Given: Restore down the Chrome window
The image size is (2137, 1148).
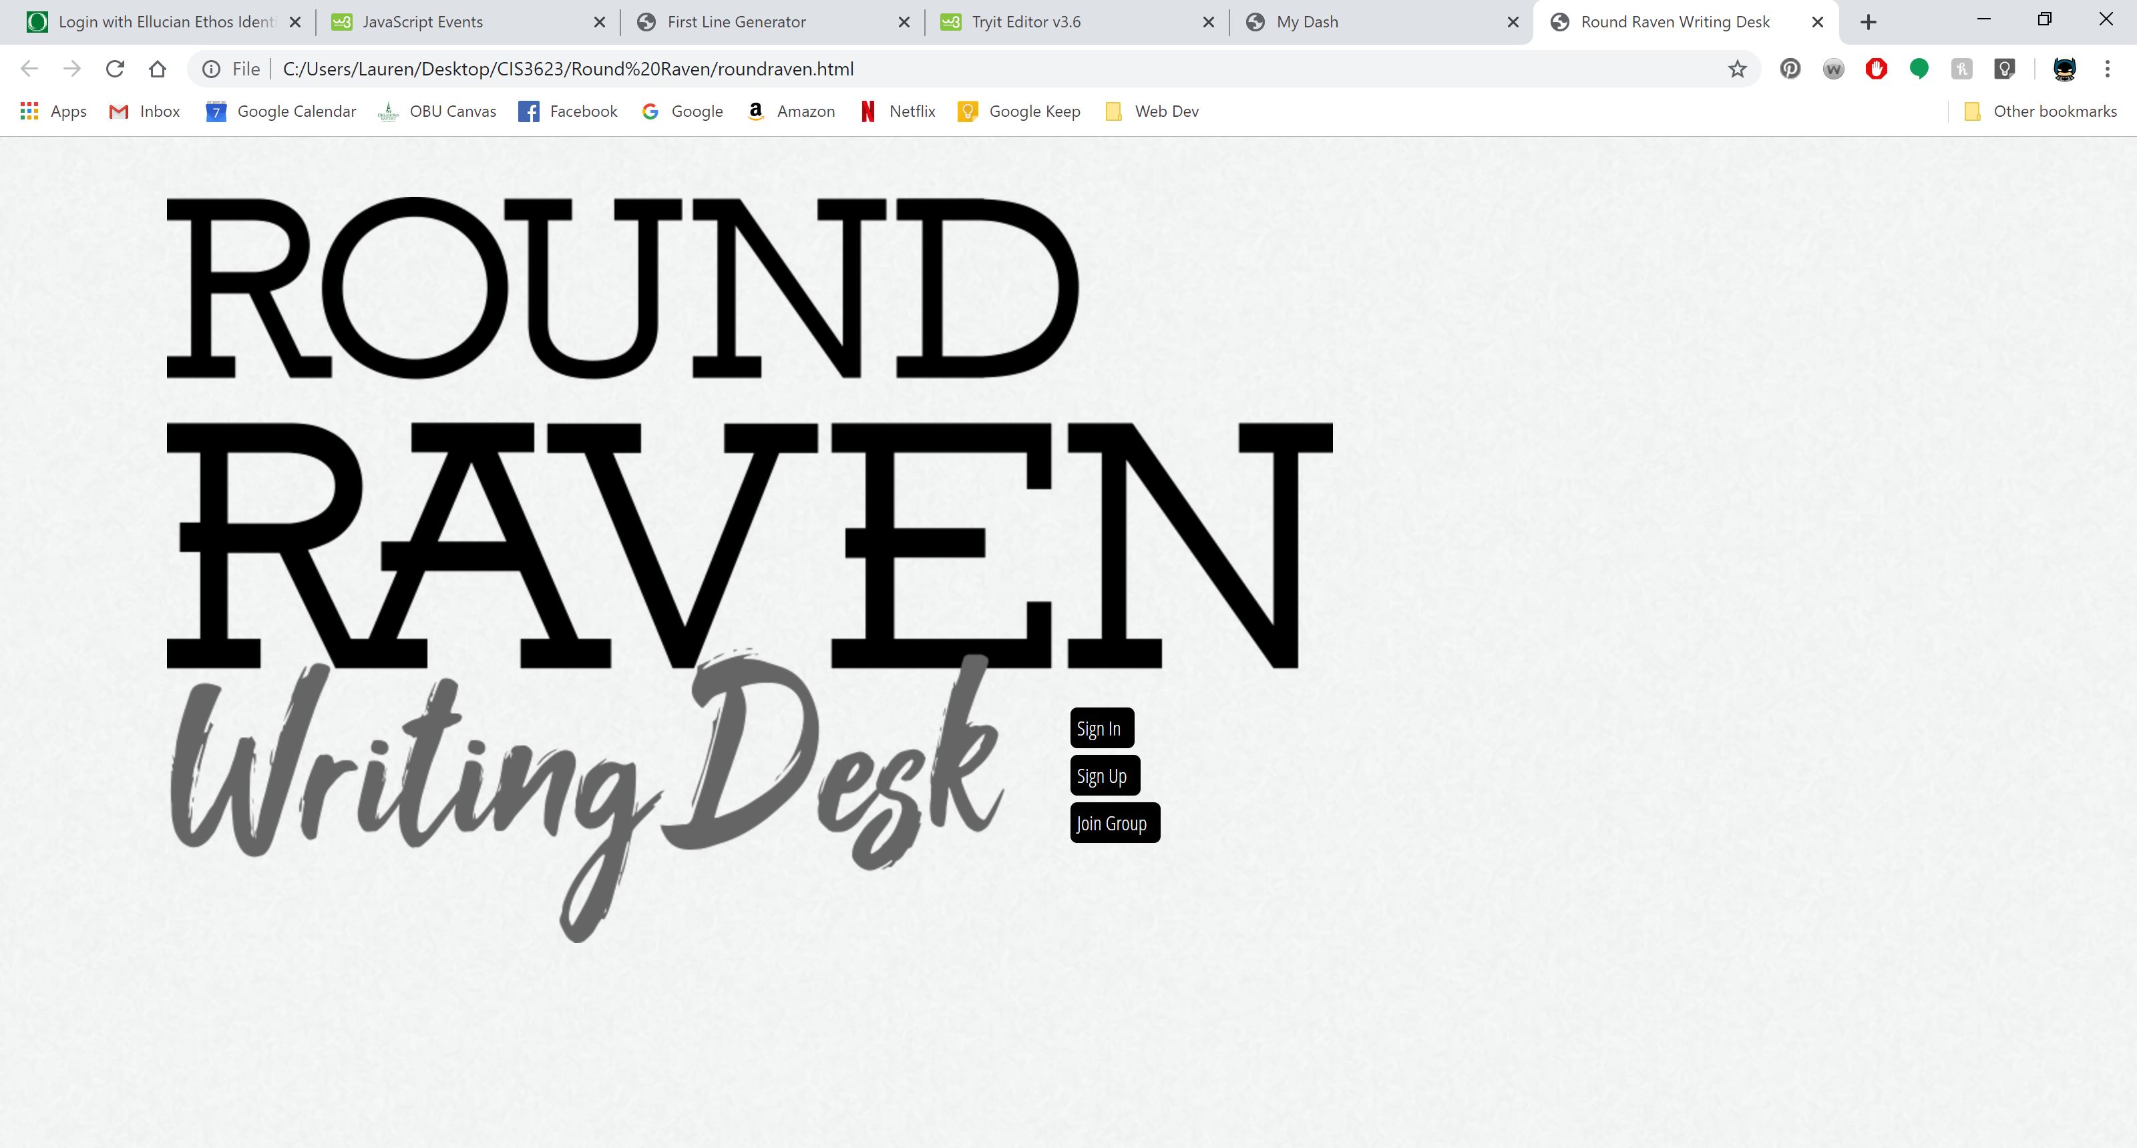Looking at the screenshot, I should click(2045, 19).
